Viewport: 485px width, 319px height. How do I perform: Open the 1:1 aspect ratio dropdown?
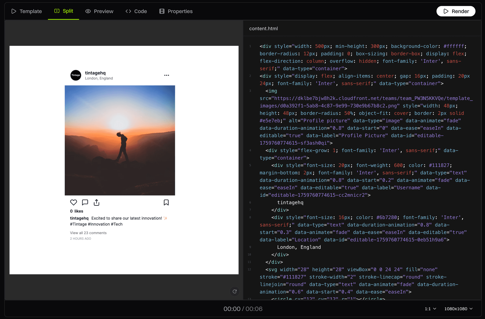tap(430, 309)
